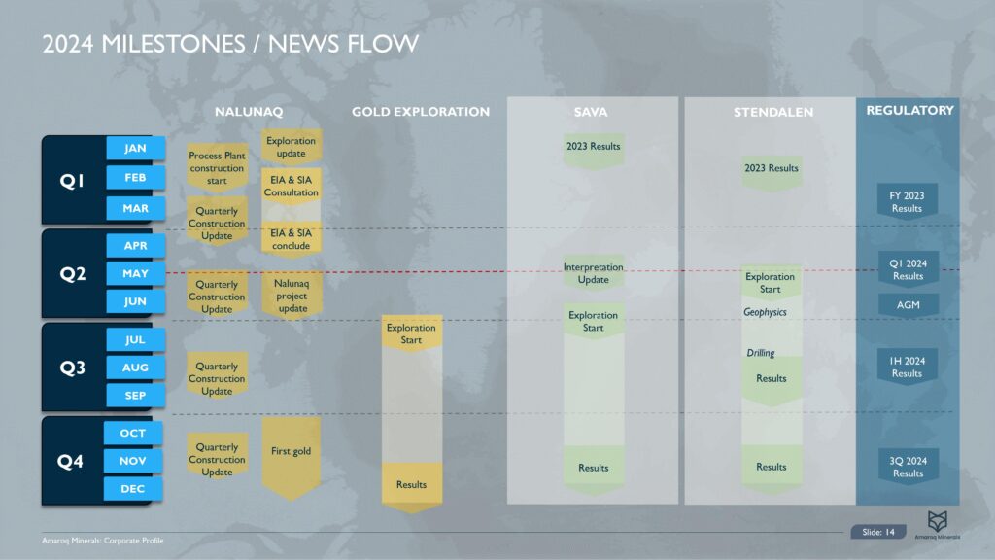995x560 pixels.
Task: Pick the DEC month label
Action: point(133,489)
